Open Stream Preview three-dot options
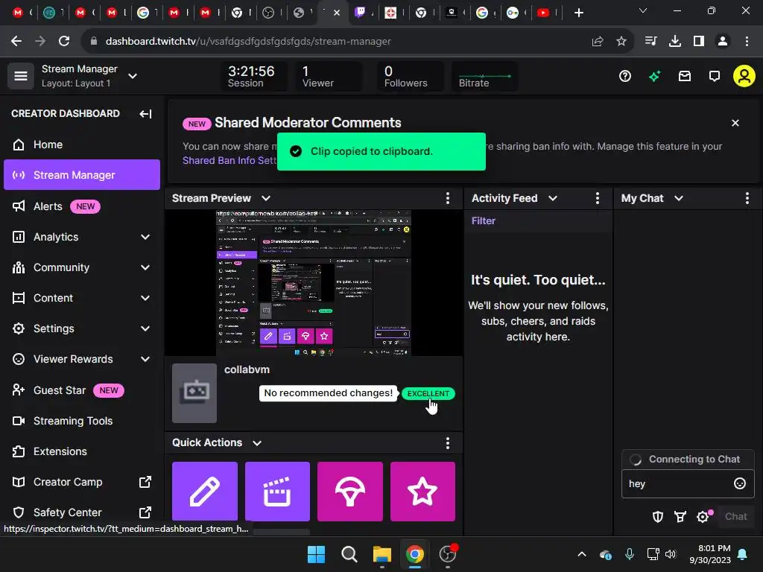Screen dimensions: 763x572 (448, 198)
